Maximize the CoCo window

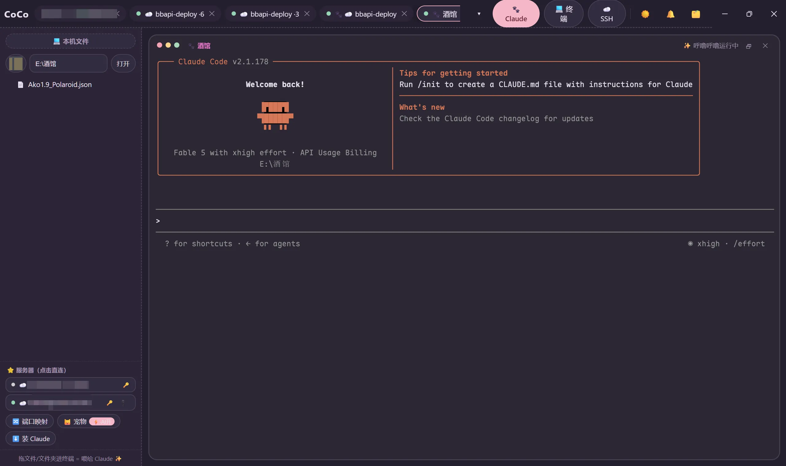click(749, 14)
